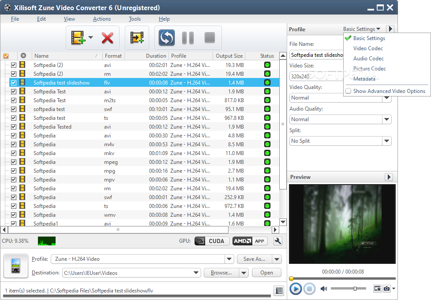Click the Browse... button
This screenshot has height=300, width=431.
tap(221, 273)
